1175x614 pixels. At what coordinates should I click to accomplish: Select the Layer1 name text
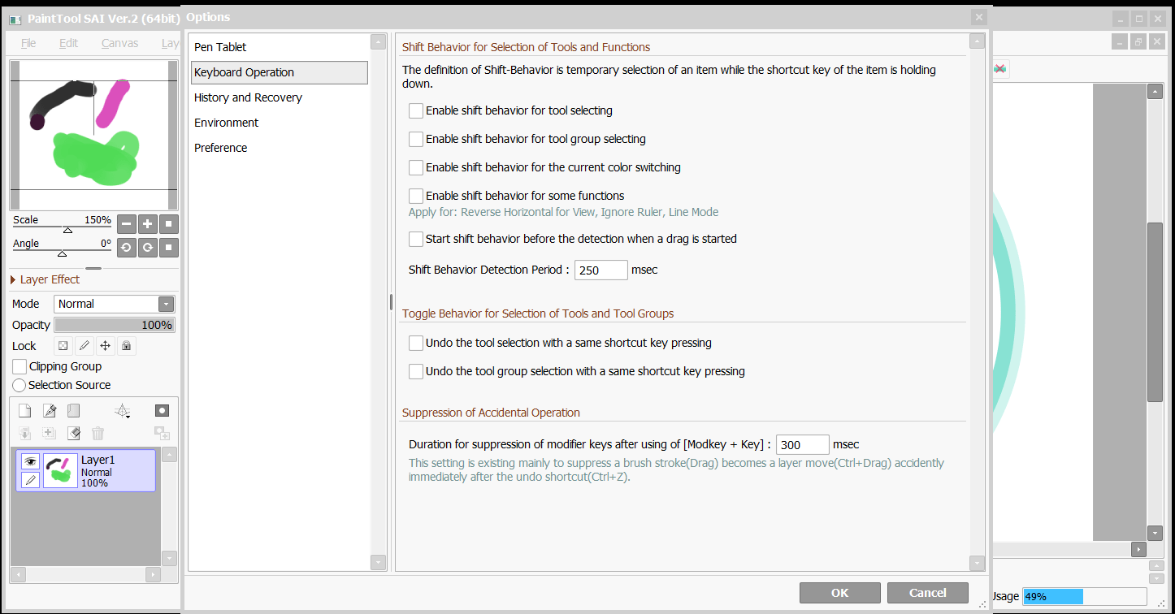98,460
